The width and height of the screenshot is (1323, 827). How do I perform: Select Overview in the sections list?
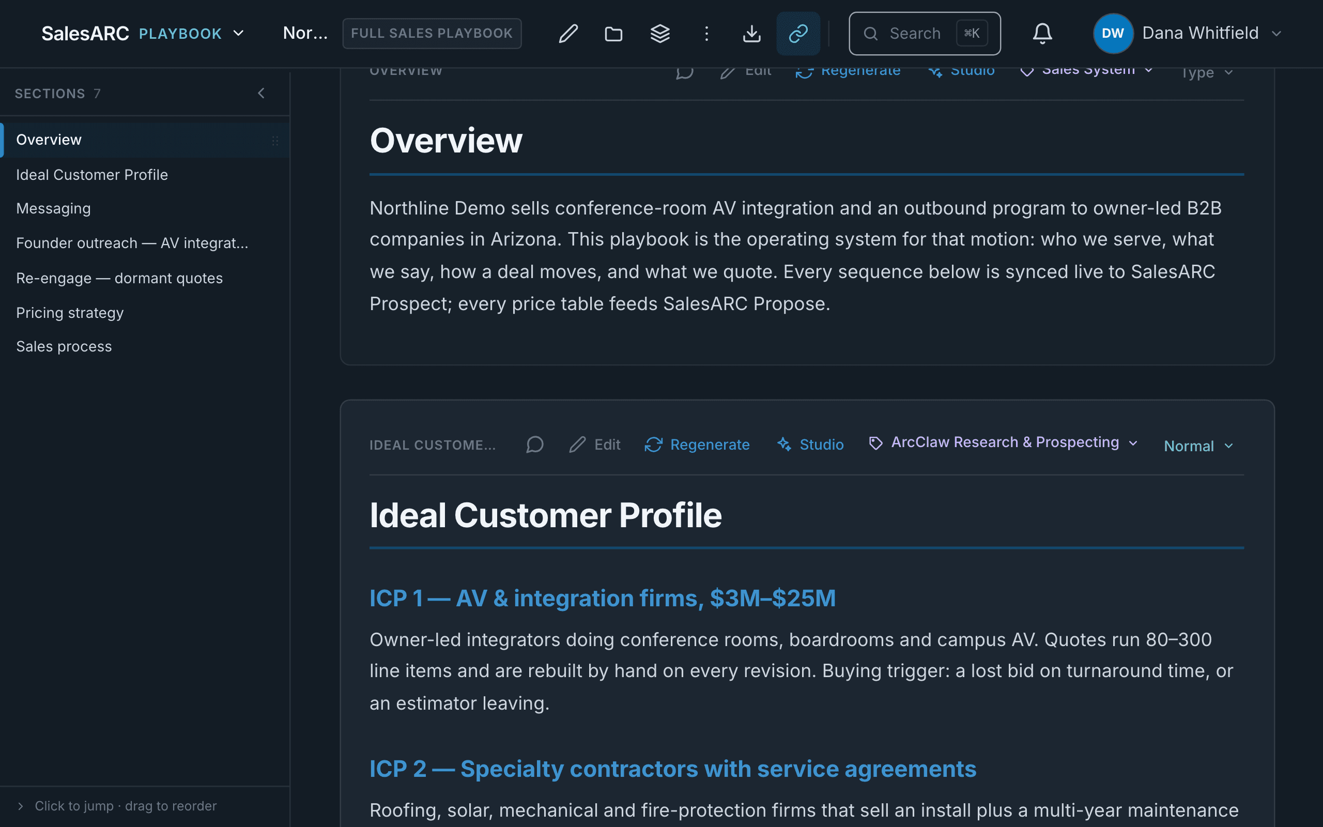tap(145, 140)
